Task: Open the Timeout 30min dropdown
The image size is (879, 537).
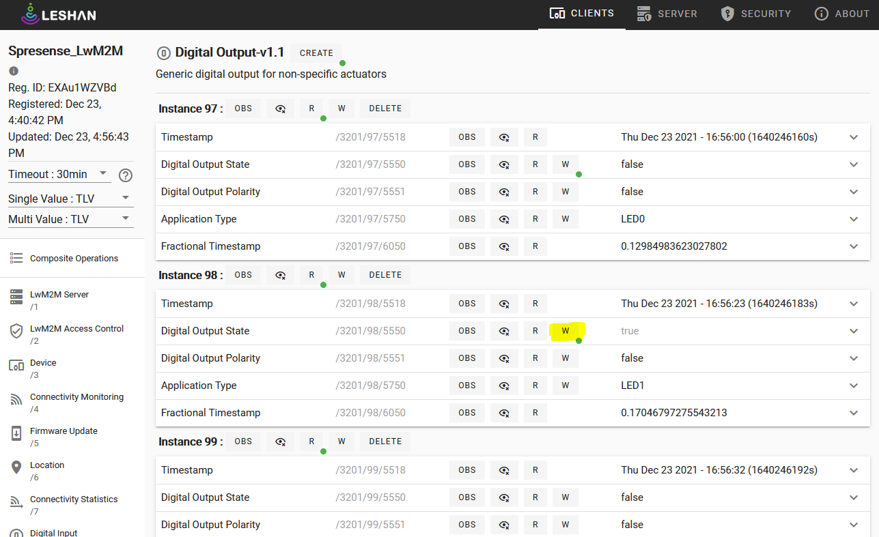Action: pyautogui.click(x=59, y=174)
